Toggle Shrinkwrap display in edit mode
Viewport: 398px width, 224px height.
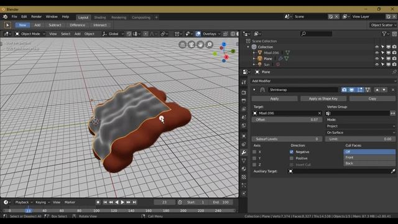(360, 90)
